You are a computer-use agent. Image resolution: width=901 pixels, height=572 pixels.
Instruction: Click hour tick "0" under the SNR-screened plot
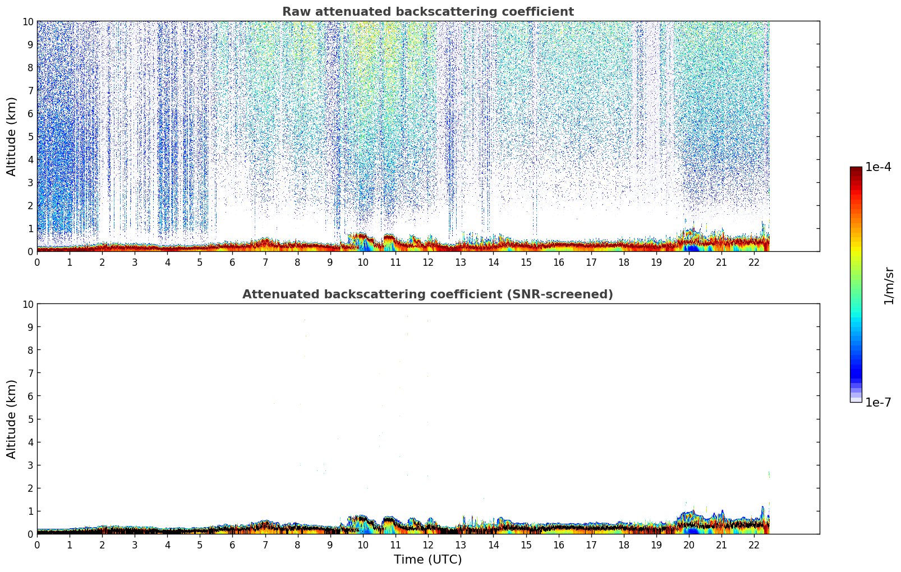[37, 545]
